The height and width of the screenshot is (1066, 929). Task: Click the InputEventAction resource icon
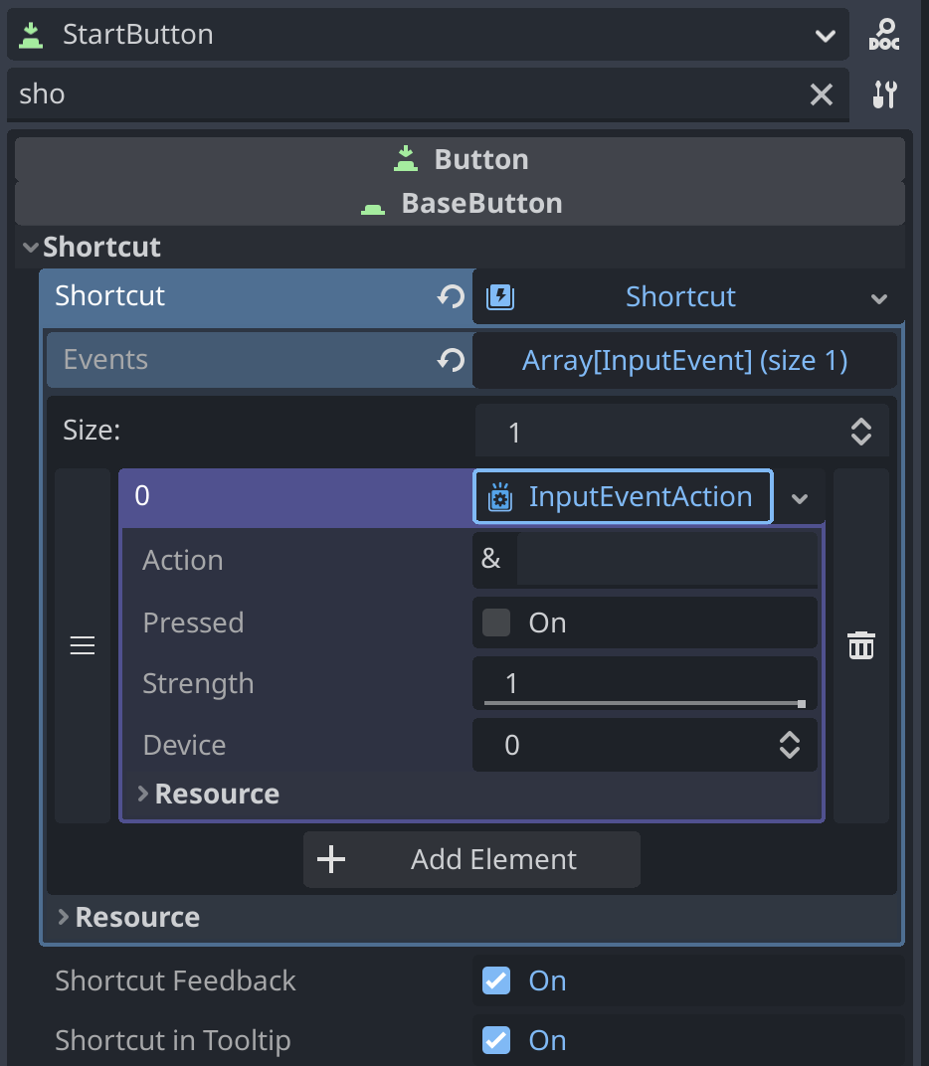(x=498, y=496)
